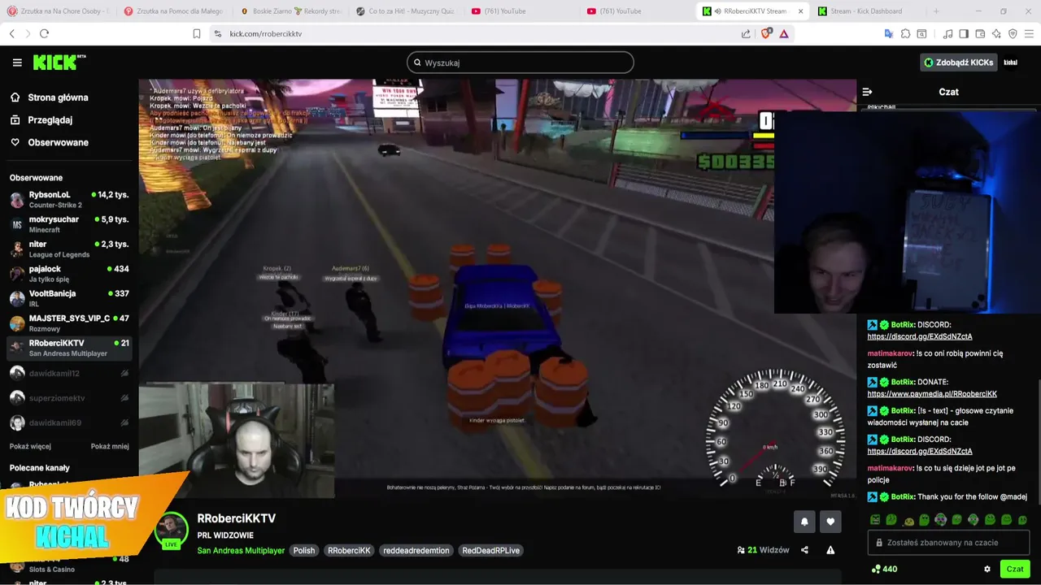Toggle Brave Shields lion icon
The image size is (1041, 585).
click(765, 33)
